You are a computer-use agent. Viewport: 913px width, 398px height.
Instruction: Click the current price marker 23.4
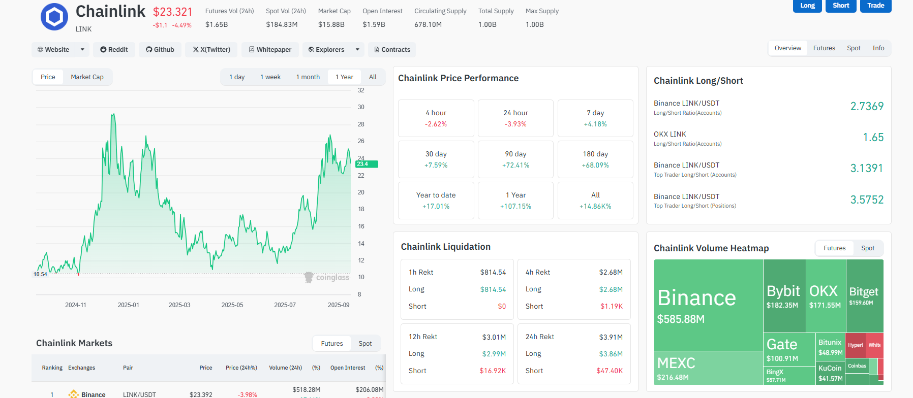[367, 164]
